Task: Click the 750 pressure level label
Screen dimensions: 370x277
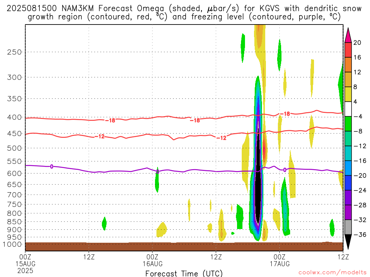Action: [14, 205]
